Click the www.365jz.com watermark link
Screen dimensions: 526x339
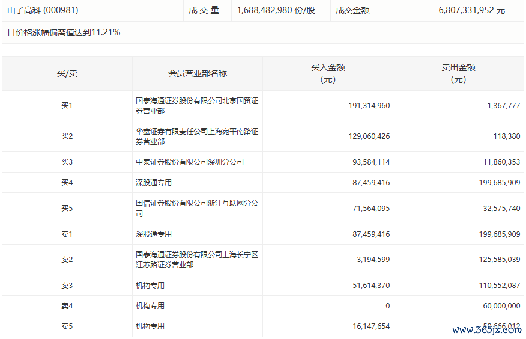tap(487, 330)
